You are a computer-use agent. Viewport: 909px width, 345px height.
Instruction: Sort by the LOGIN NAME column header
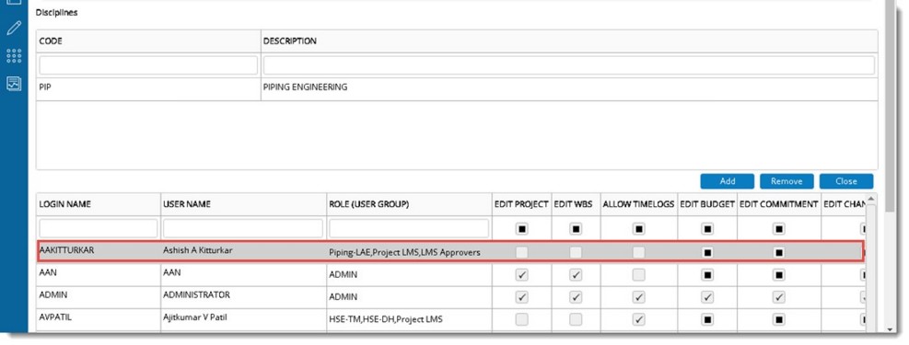tap(99, 204)
